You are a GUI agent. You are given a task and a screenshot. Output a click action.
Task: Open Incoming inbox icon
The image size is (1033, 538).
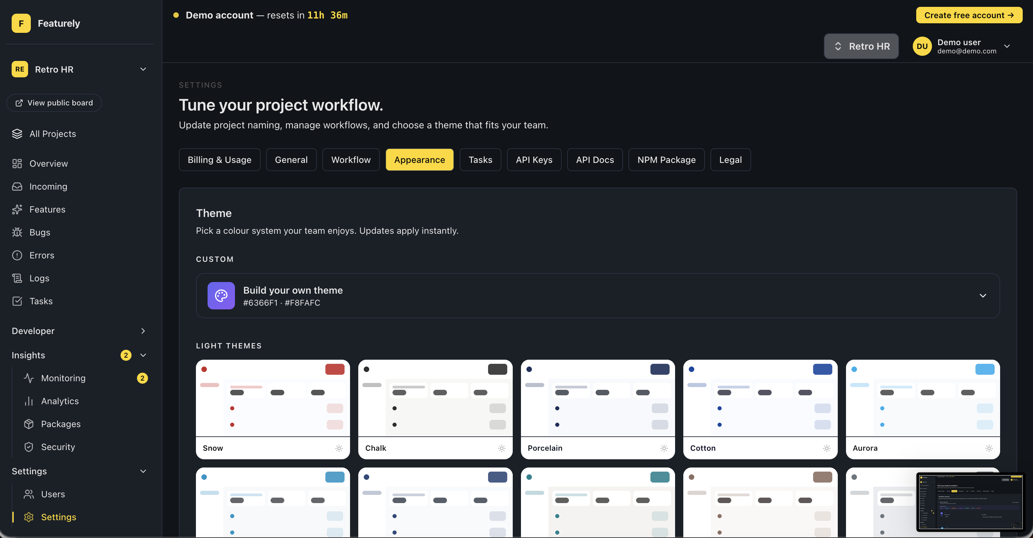pyautogui.click(x=17, y=187)
